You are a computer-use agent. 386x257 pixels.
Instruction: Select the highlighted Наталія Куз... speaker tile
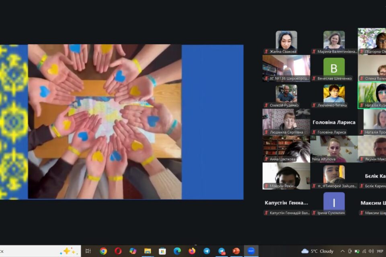372,96
